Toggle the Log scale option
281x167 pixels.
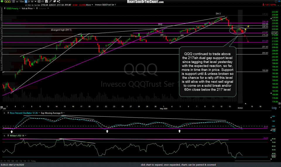pos(274,108)
